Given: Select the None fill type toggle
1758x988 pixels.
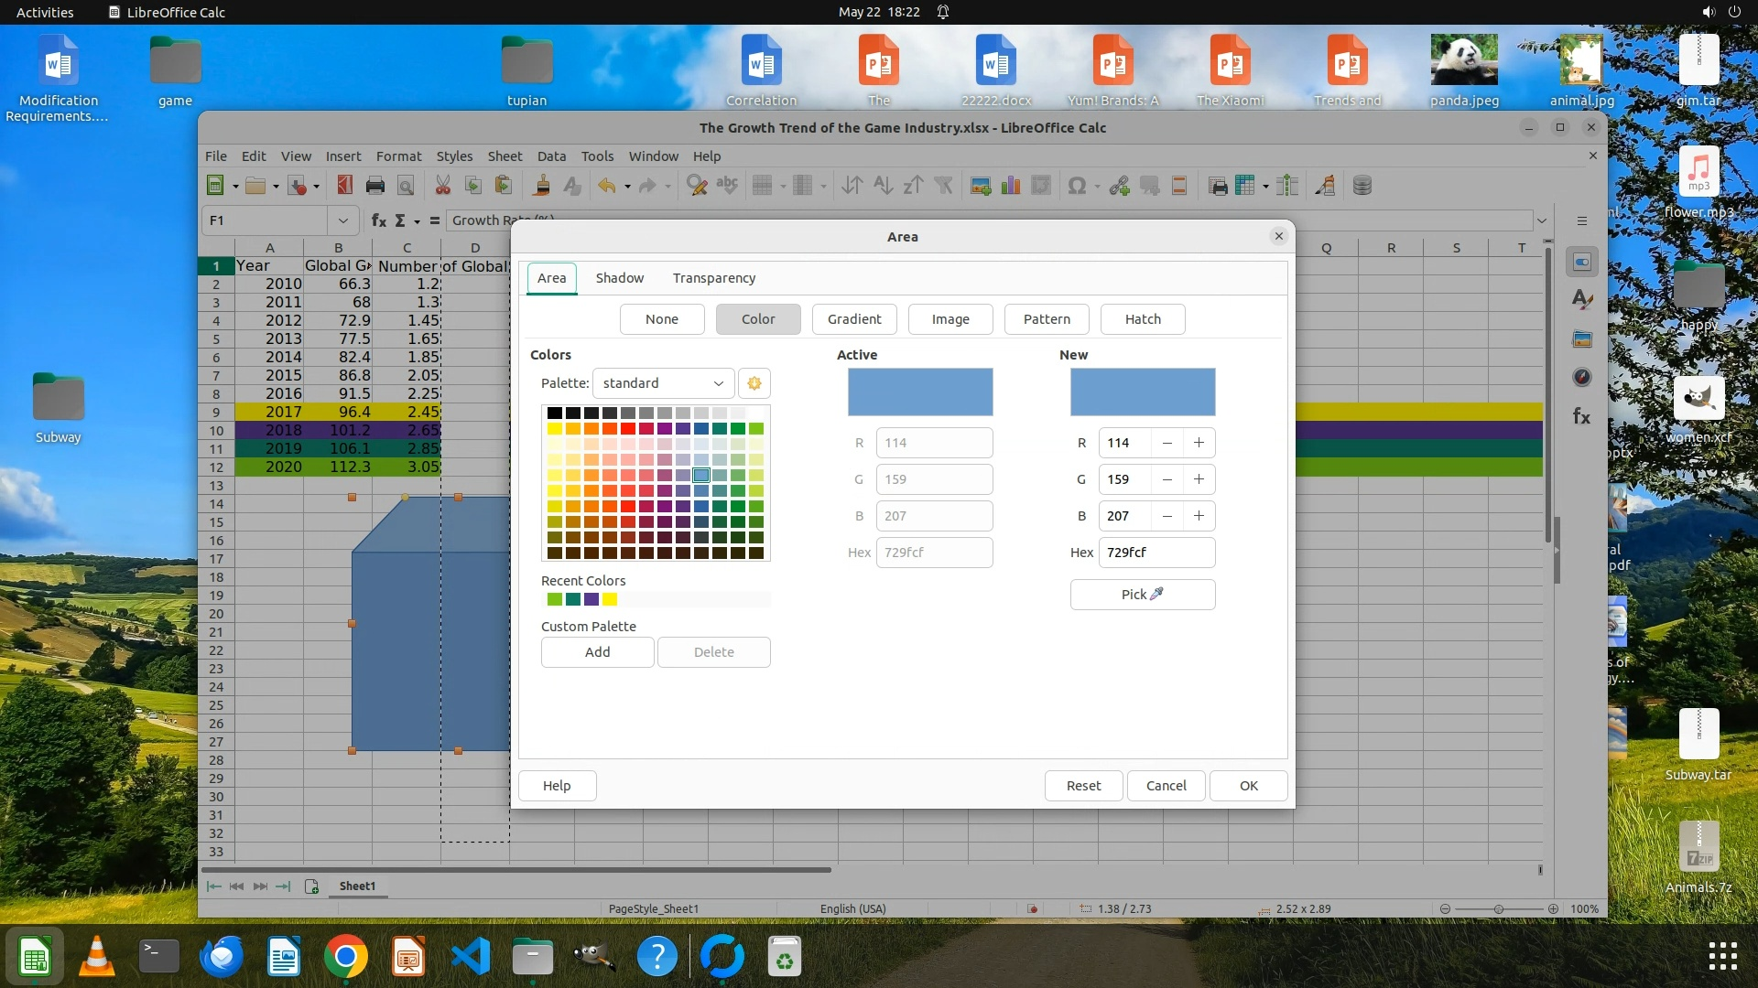Looking at the screenshot, I should click(x=661, y=319).
